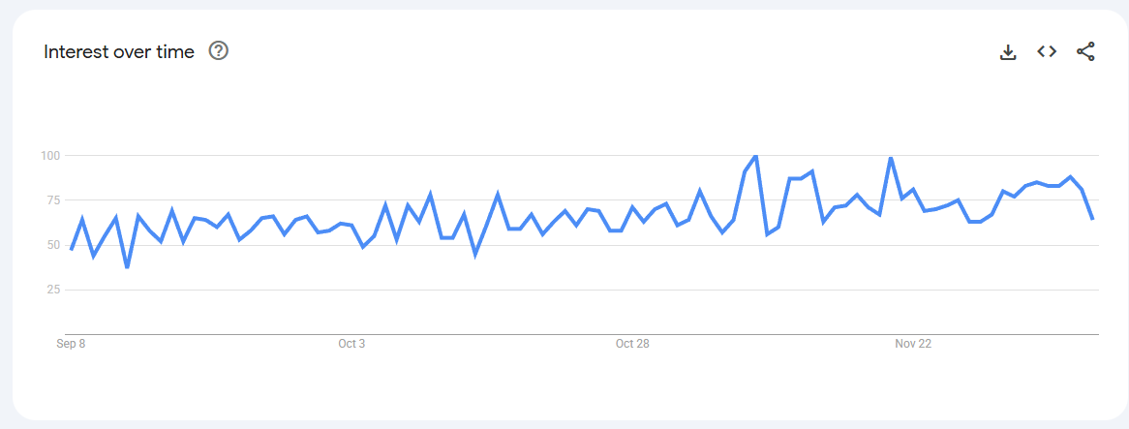
Task: Click the first peak reaching 100
Action: pos(755,156)
